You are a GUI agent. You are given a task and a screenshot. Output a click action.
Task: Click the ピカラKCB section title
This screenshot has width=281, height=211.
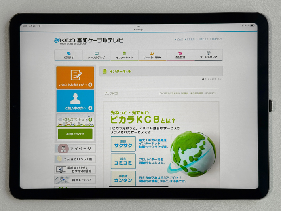[x=111, y=93]
